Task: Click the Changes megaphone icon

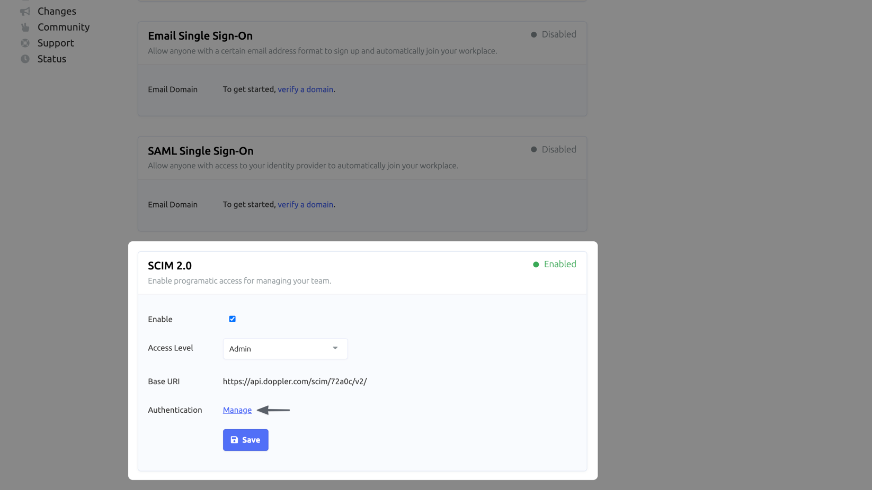Action: click(x=25, y=11)
